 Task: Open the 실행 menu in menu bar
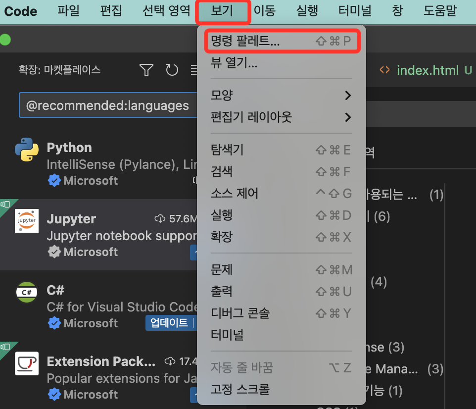coord(307,11)
